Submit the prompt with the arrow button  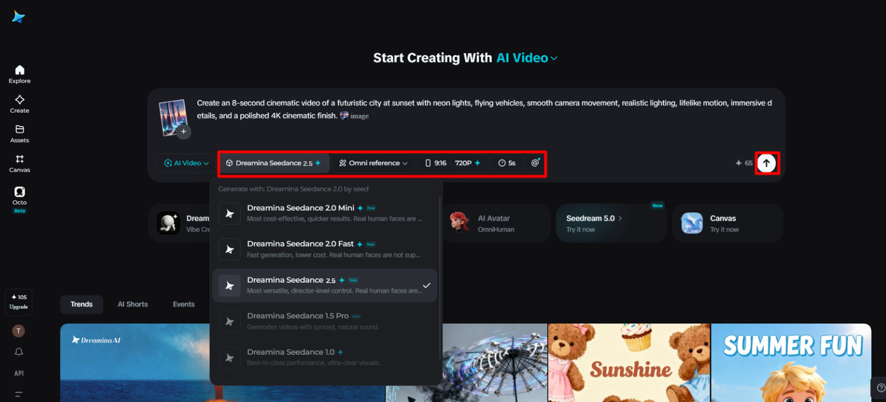pos(766,163)
